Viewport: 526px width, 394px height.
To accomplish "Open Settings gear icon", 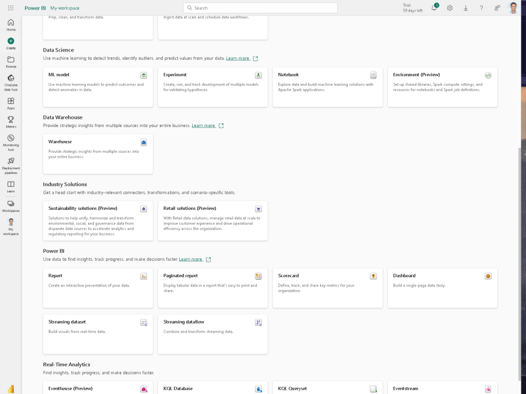I will (x=450, y=8).
